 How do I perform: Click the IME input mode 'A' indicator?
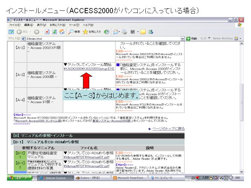[203, 178]
